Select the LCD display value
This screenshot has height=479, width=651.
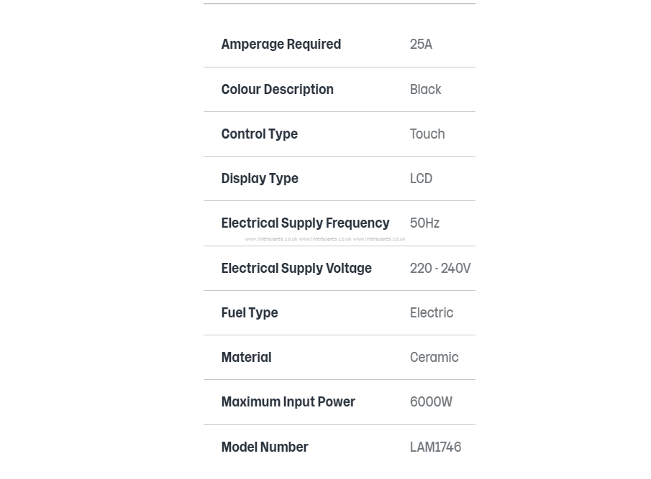pos(421,179)
